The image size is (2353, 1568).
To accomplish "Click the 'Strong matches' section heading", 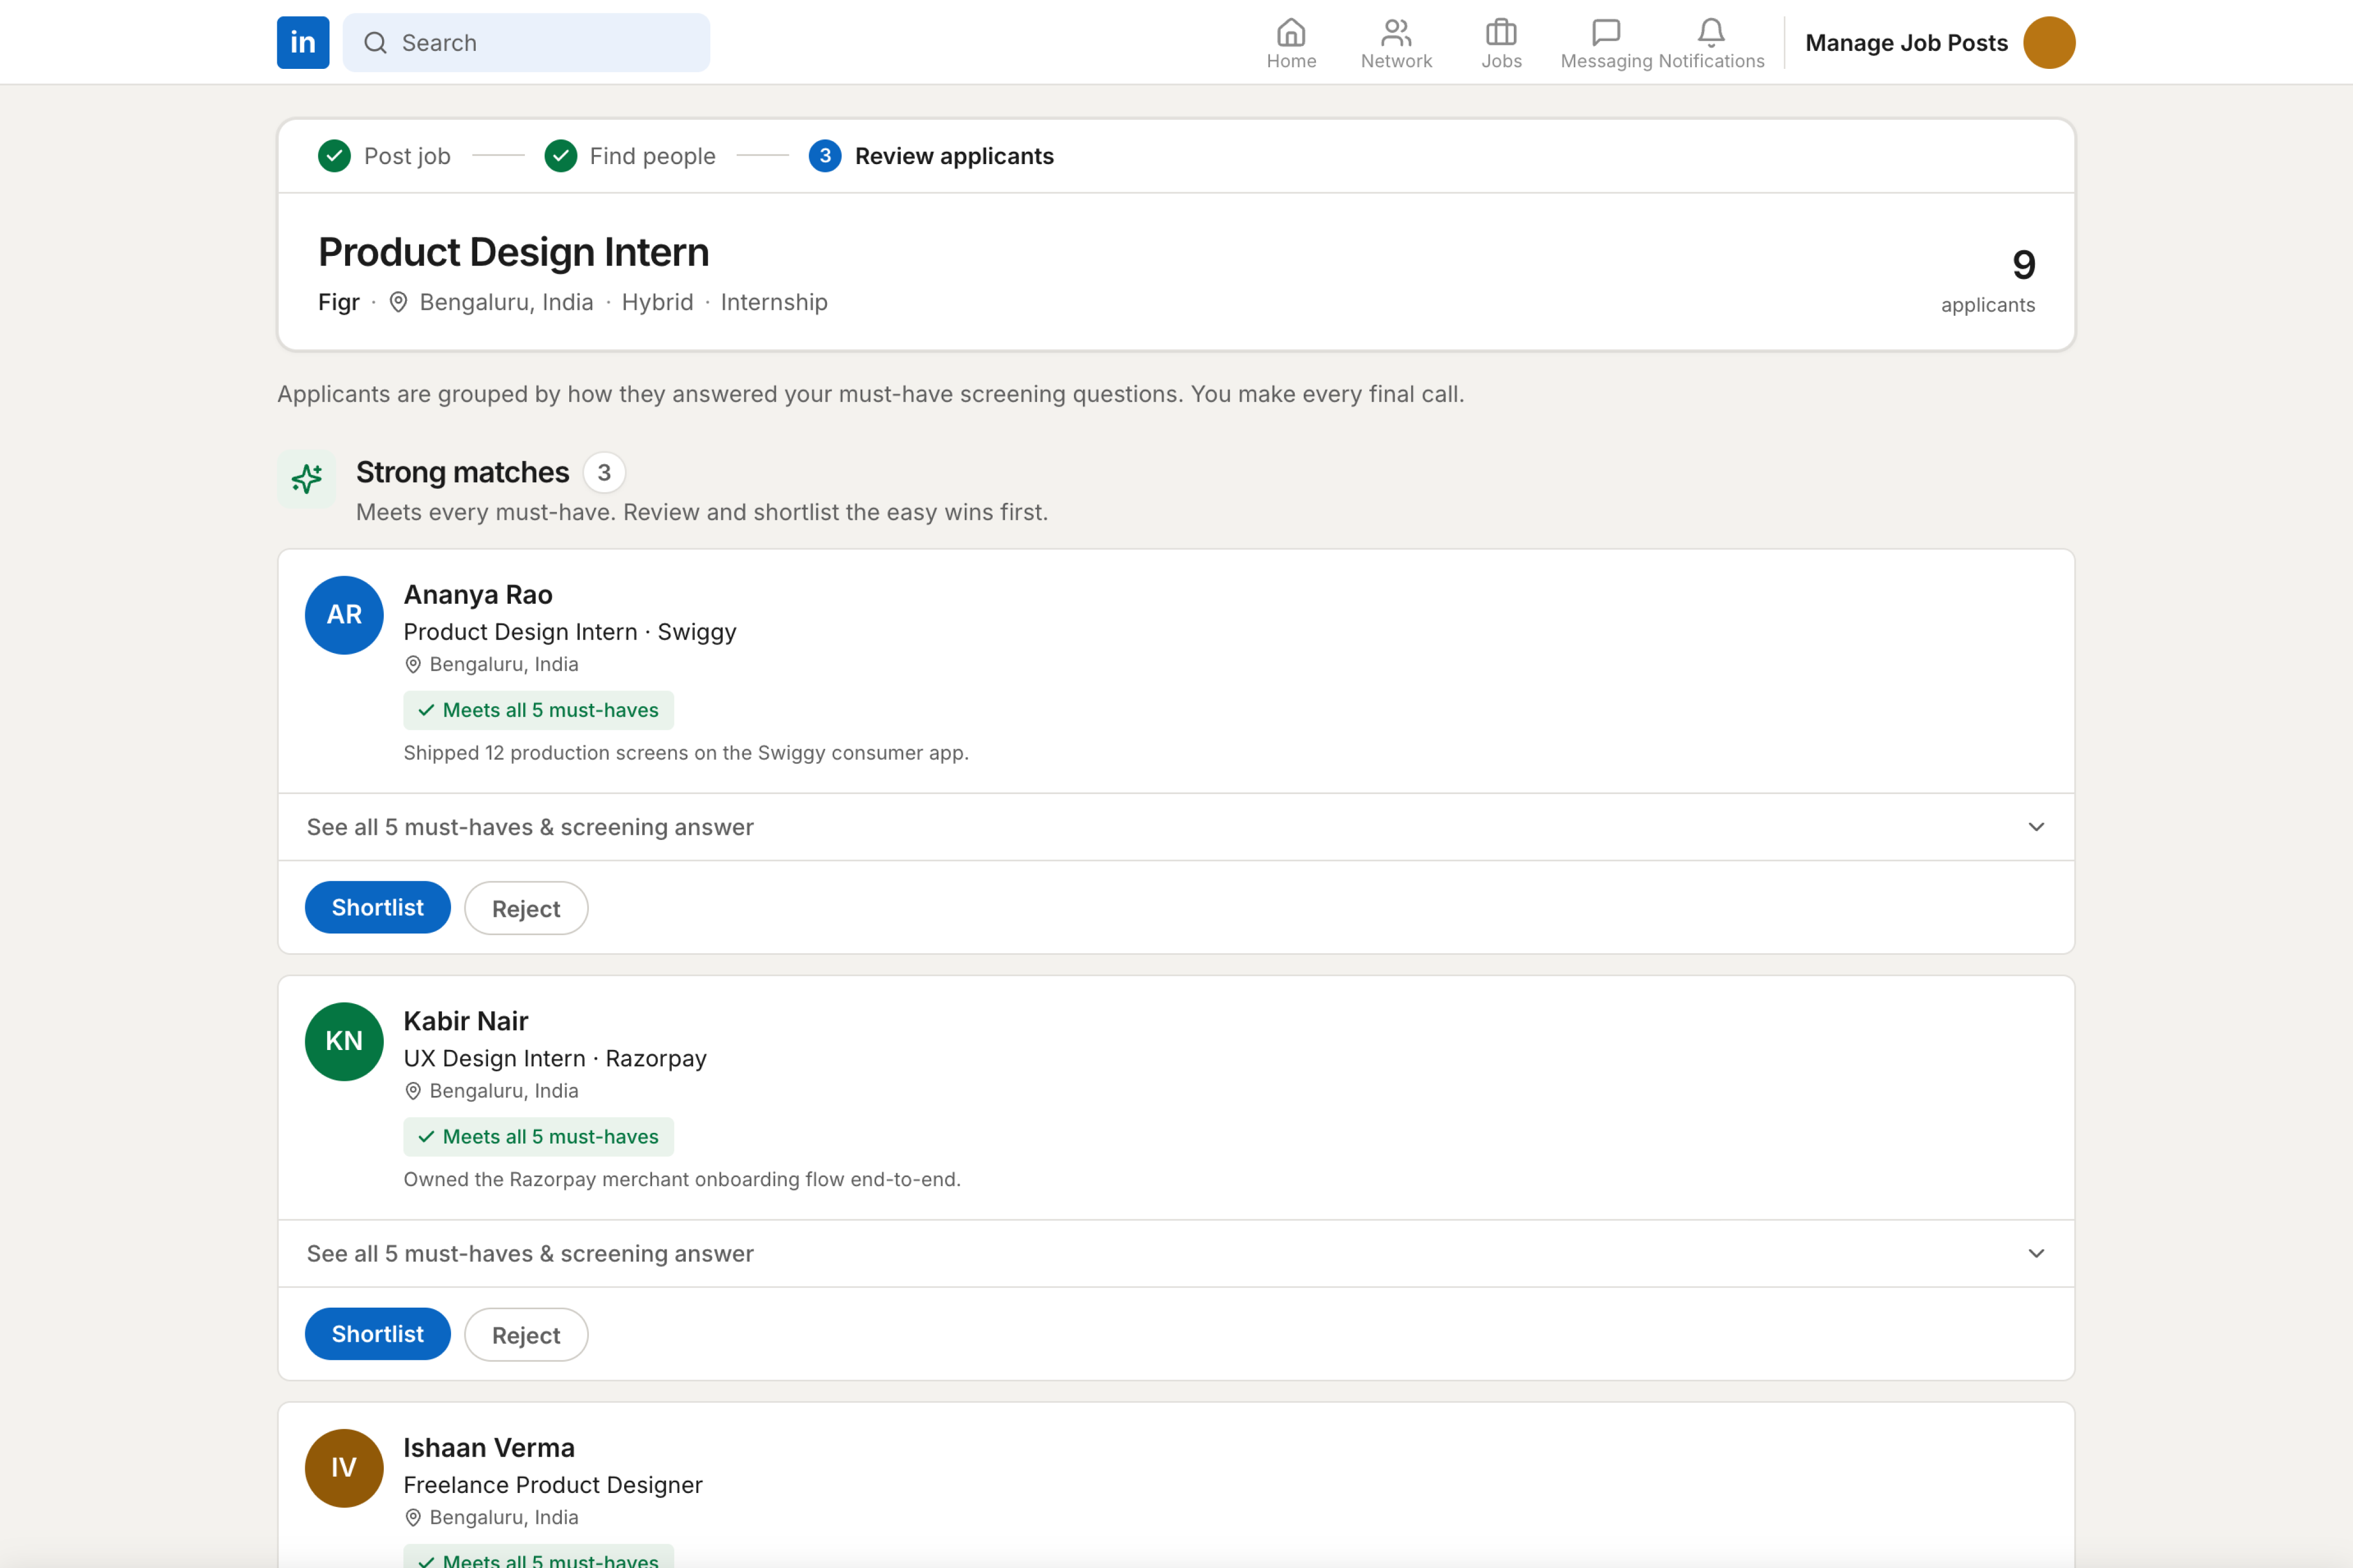I will click(x=462, y=472).
